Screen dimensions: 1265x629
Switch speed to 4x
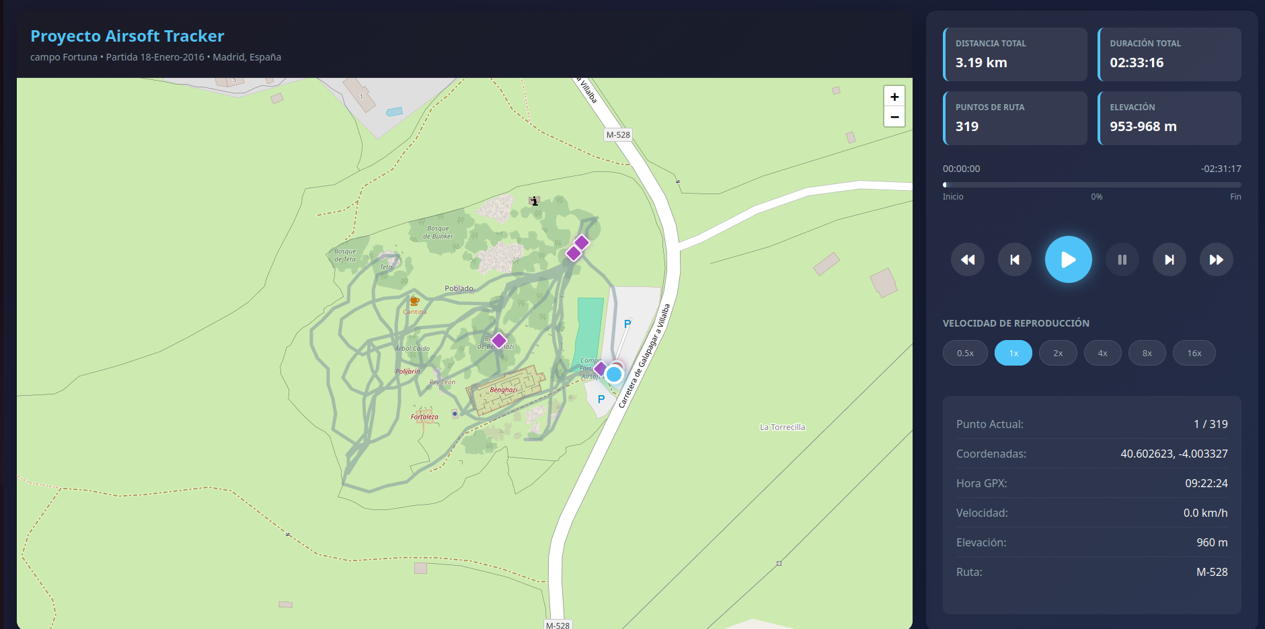click(1102, 353)
